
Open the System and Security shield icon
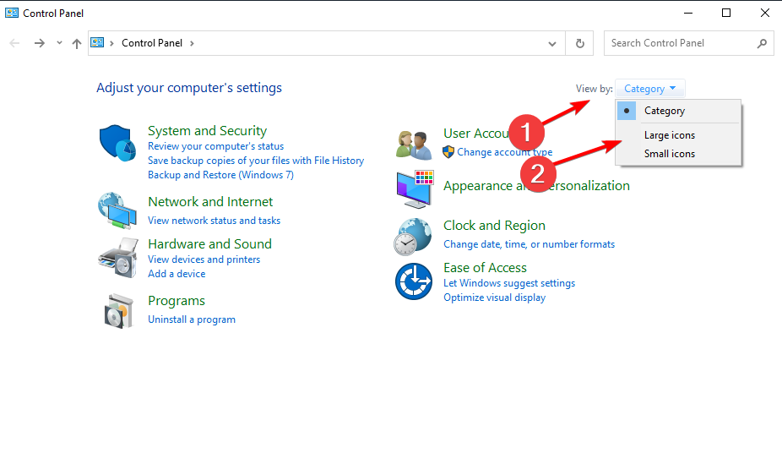pos(117,142)
